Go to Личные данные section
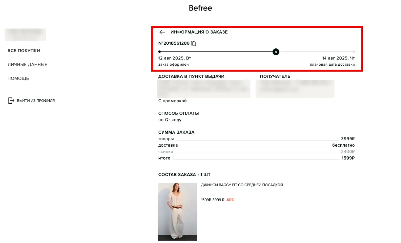Viewport: 401px width, 243px height. tap(27, 65)
